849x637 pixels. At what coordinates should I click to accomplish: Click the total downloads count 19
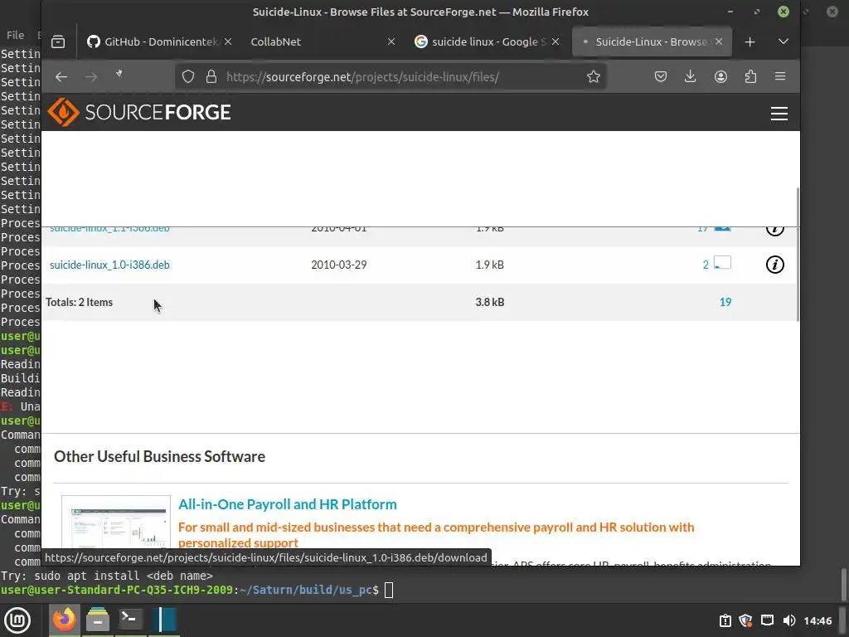(725, 302)
